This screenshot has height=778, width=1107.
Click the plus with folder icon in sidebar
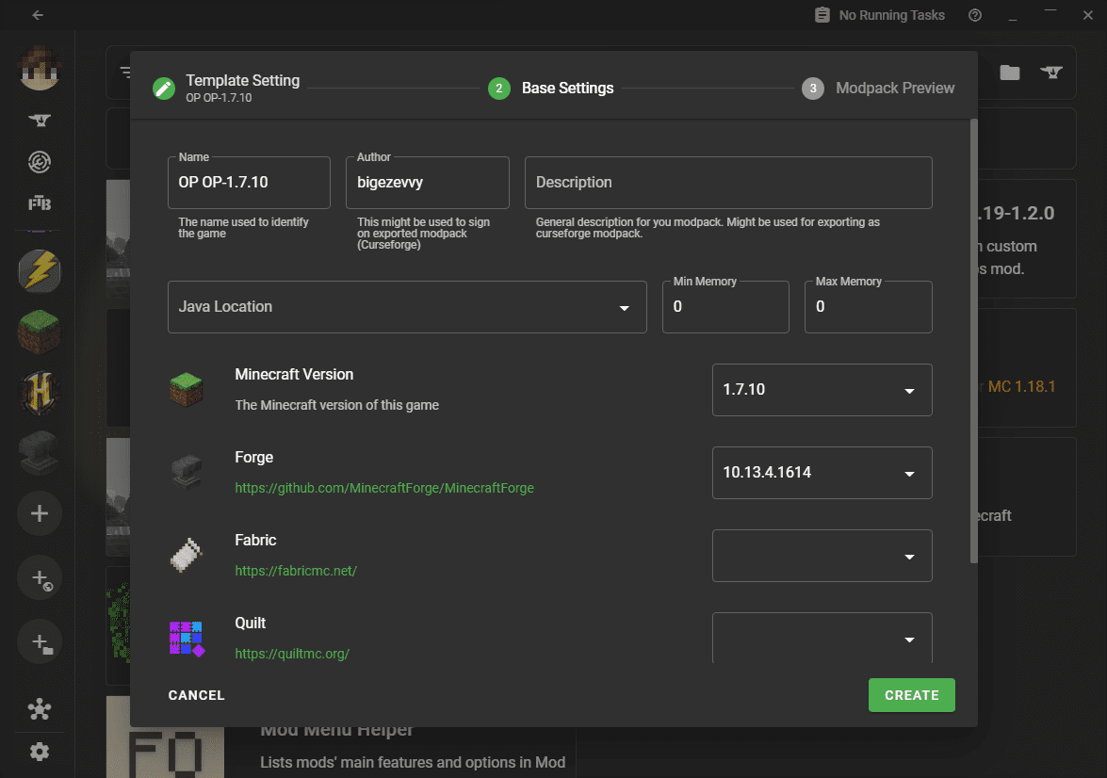[40, 641]
